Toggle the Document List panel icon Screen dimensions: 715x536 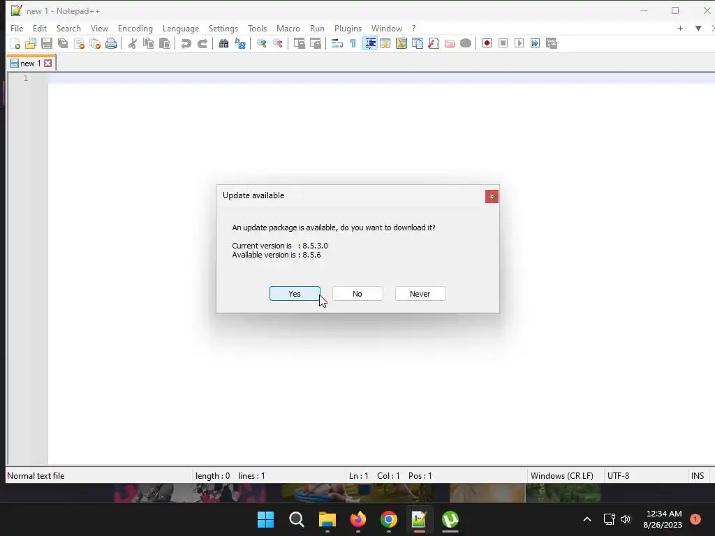[418, 43]
